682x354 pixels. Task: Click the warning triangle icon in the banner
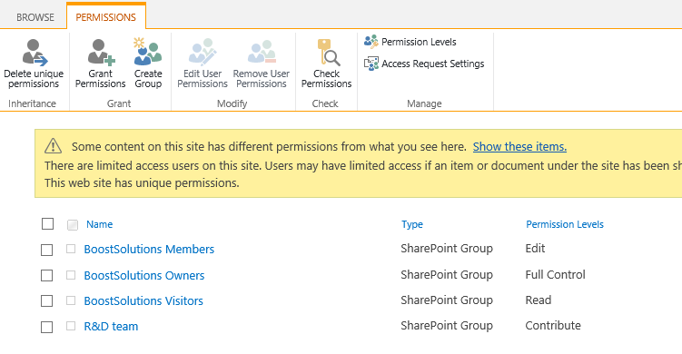click(53, 146)
